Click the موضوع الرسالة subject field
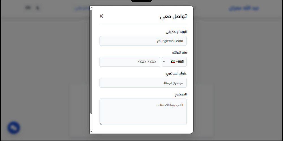This screenshot has height=141, width=283. 143,83
